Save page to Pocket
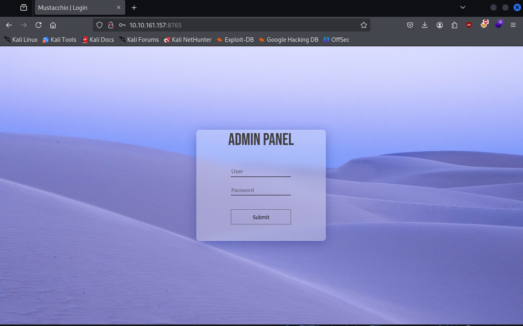Screen dimensions: 523x326 point(410,25)
